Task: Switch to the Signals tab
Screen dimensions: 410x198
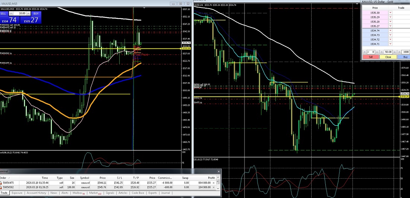Action: pos(110,193)
